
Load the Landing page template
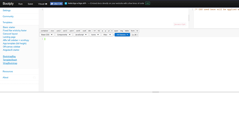[x=9, y=37]
